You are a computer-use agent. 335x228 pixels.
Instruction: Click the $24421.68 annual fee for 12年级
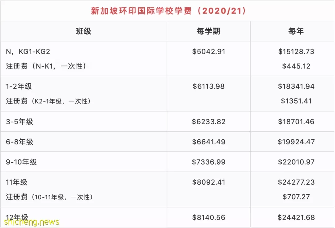[x=296, y=217]
